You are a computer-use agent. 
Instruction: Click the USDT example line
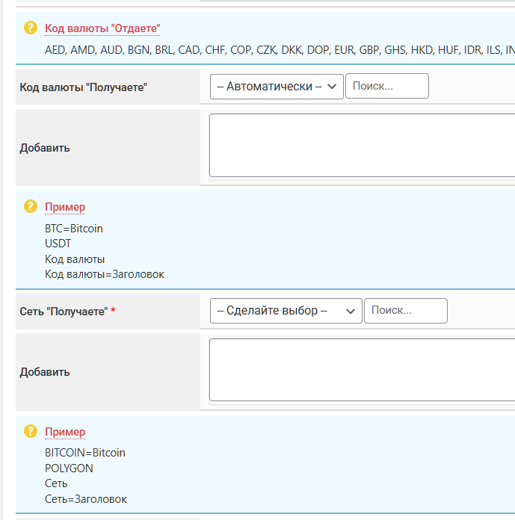coord(58,244)
